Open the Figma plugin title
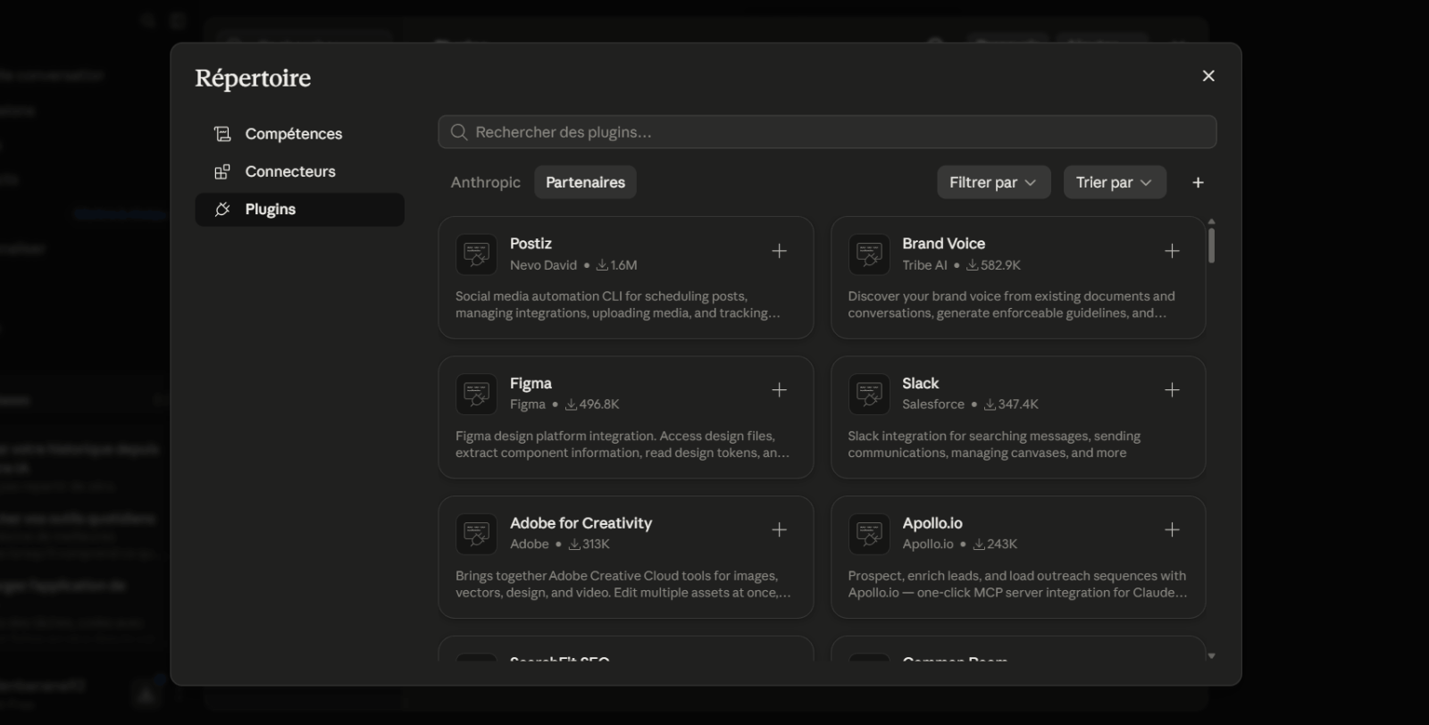The image size is (1429, 725). coord(531,383)
